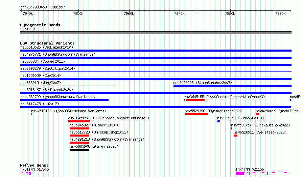301x177 pixels.
Task: Select nsv5945927 (Almarri2020) label
Action: (x=94, y=125)
